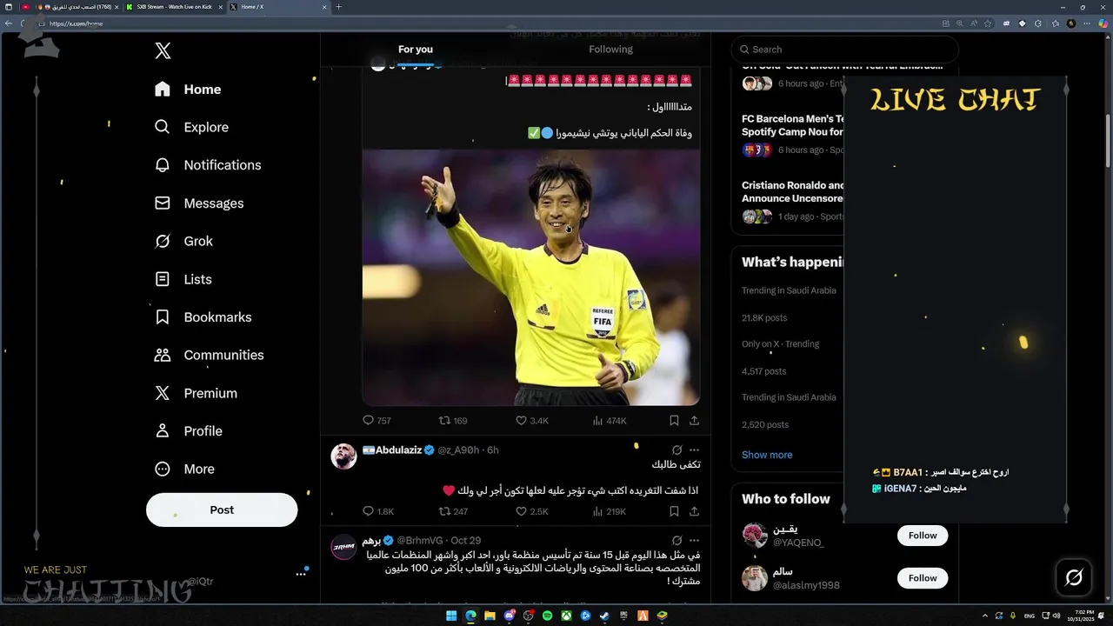Follow the @YAQENO_ account

tap(923, 536)
